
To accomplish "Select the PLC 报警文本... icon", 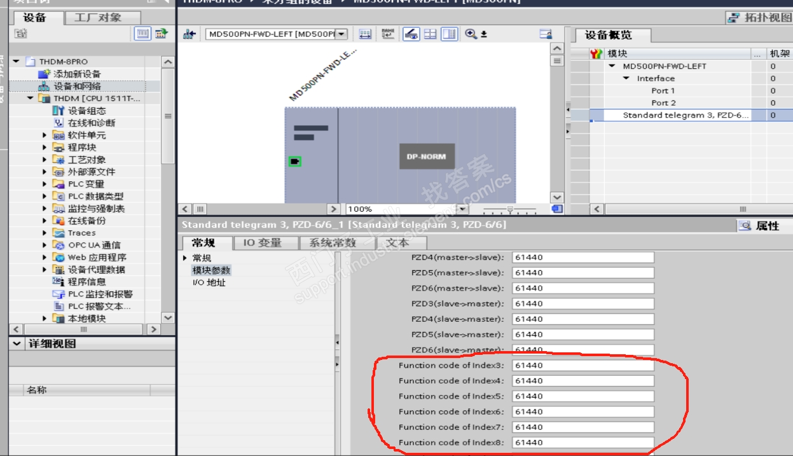I will point(59,307).
